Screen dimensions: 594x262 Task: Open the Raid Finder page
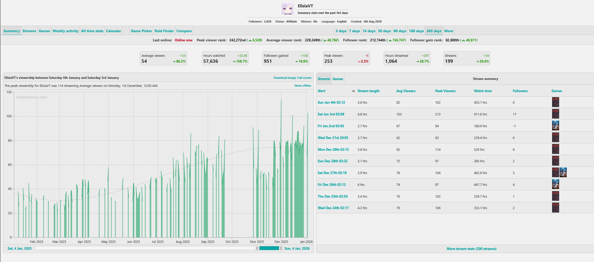click(x=164, y=31)
